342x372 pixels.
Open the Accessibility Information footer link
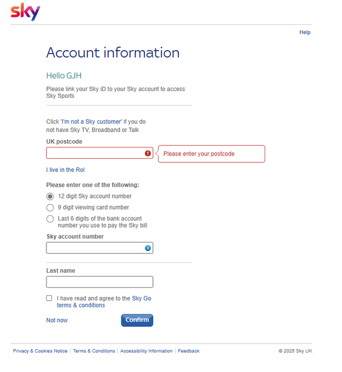coord(146,351)
